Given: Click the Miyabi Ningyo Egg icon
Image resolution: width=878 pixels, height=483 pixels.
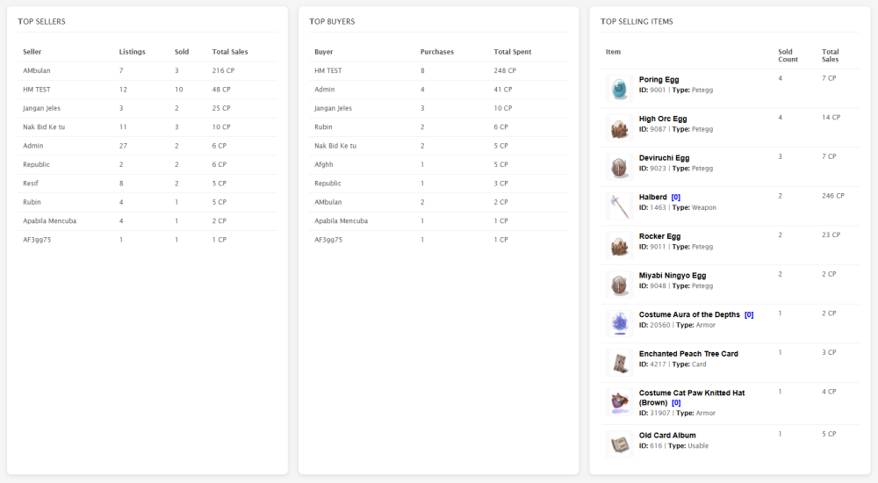Looking at the screenshot, I should 619,285.
